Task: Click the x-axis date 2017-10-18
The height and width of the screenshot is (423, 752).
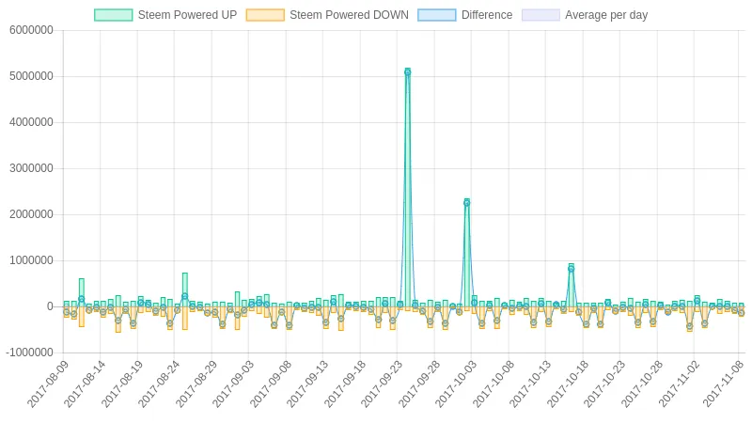Action: pyautogui.click(x=568, y=384)
